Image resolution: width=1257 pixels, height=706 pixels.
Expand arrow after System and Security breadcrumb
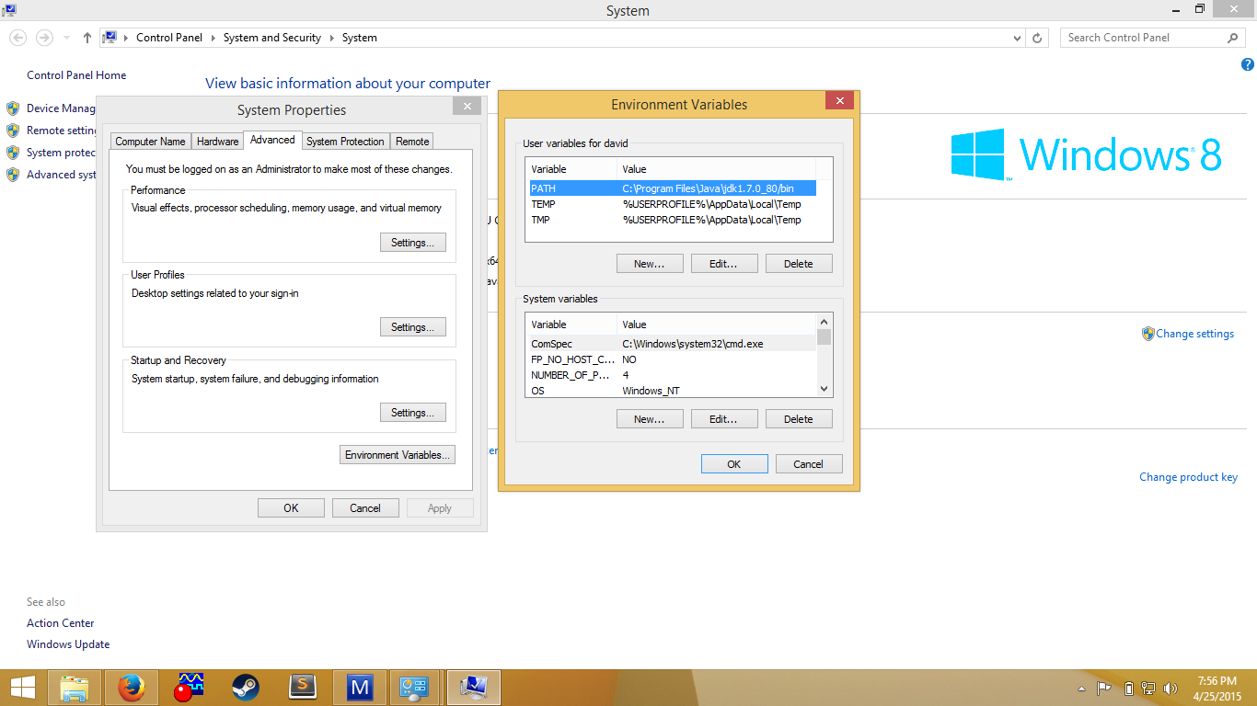(332, 38)
